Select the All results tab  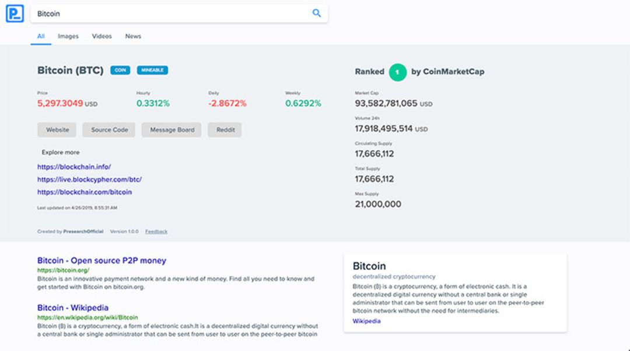pos(41,36)
